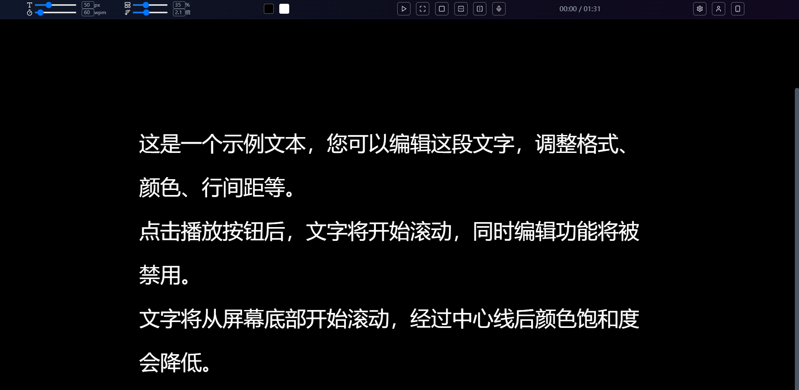The height and width of the screenshot is (390, 799).
Task: Click the stopwatch speed icon
Action: coord(30,13)
